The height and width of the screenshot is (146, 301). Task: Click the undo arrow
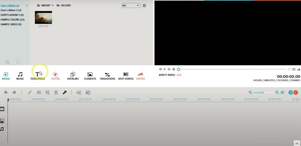tap(6, 93)
